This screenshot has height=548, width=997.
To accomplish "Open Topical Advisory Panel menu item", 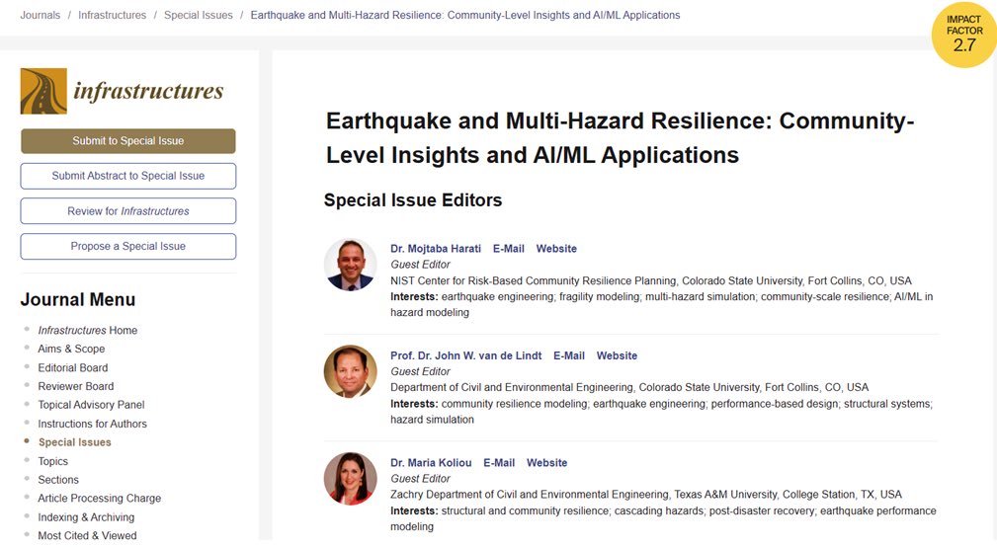I will click(91, 405).
